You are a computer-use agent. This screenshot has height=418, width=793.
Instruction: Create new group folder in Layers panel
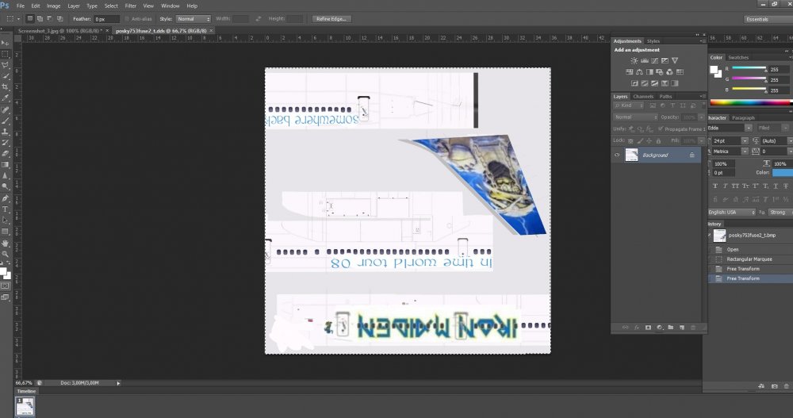point(671,328)
